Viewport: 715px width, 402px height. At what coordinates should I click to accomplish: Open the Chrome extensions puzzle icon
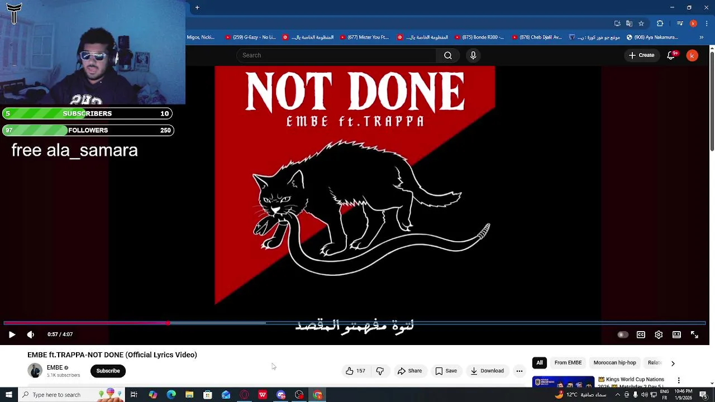point(660,23)
